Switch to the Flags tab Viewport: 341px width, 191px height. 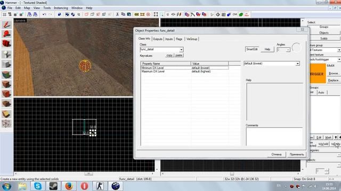pos(179,39)
